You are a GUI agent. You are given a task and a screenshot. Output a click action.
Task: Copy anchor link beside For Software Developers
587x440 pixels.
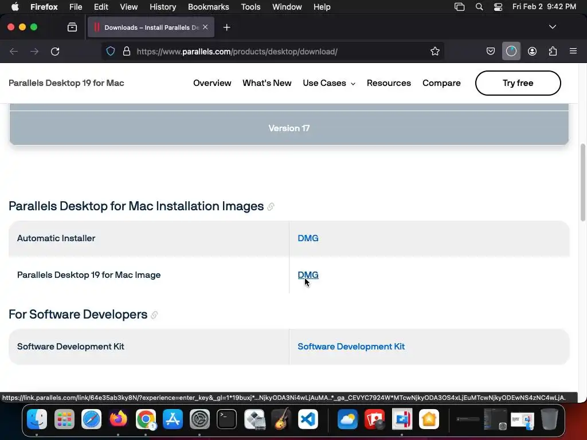[154, 315]
